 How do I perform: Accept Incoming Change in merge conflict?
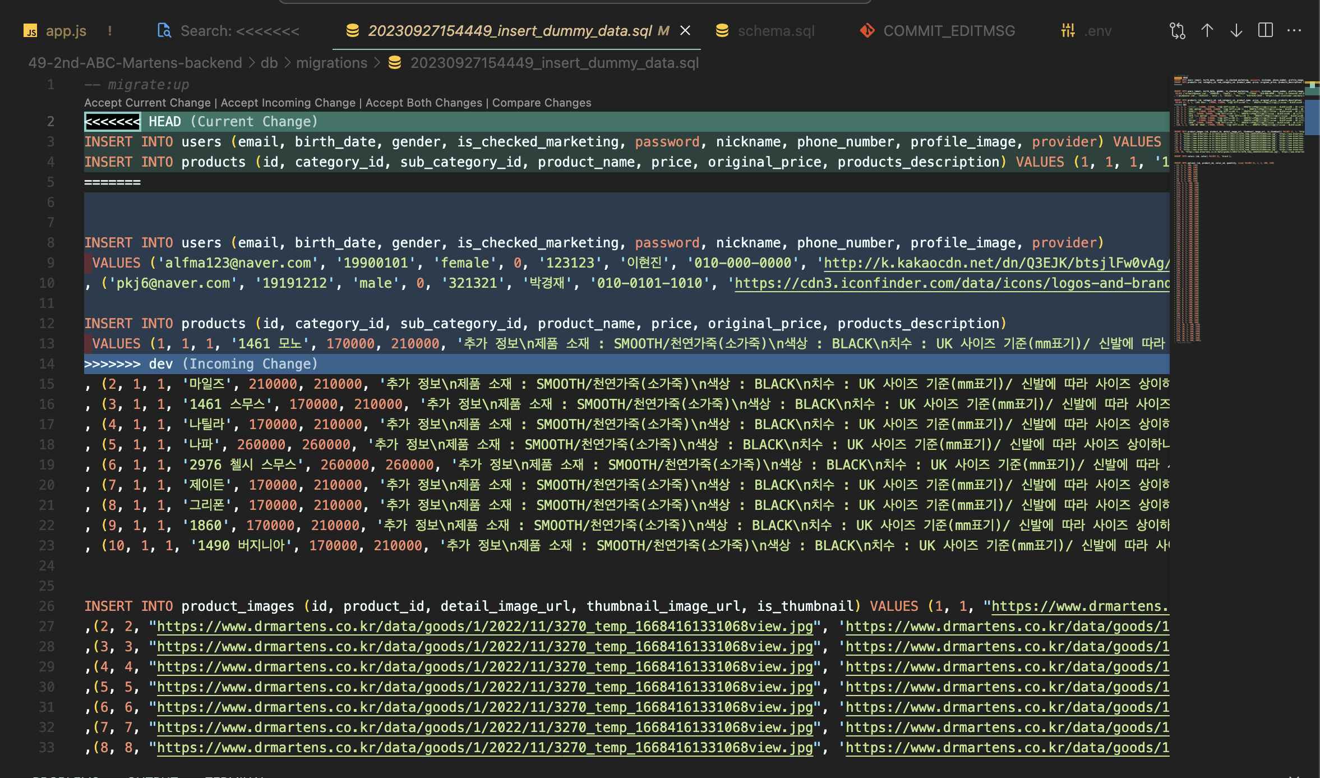coord(288,103)
